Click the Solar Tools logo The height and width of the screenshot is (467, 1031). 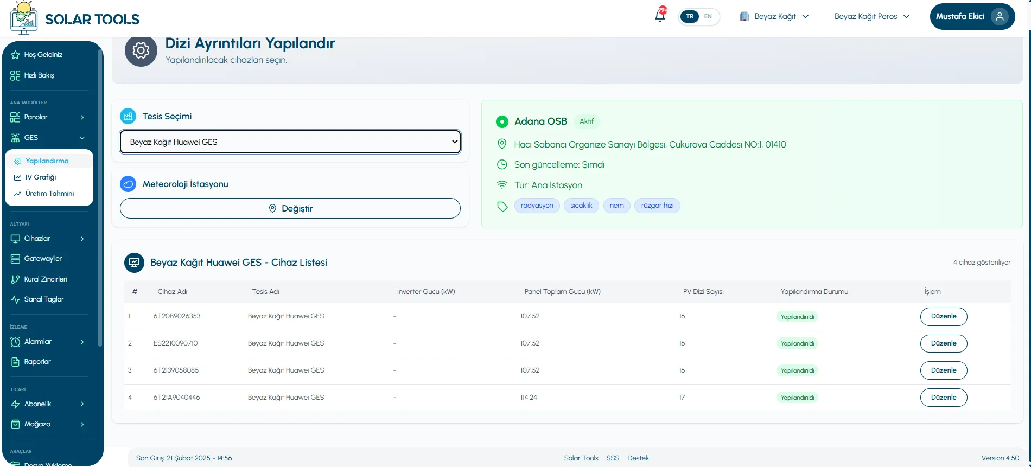[x=75, y=18]
